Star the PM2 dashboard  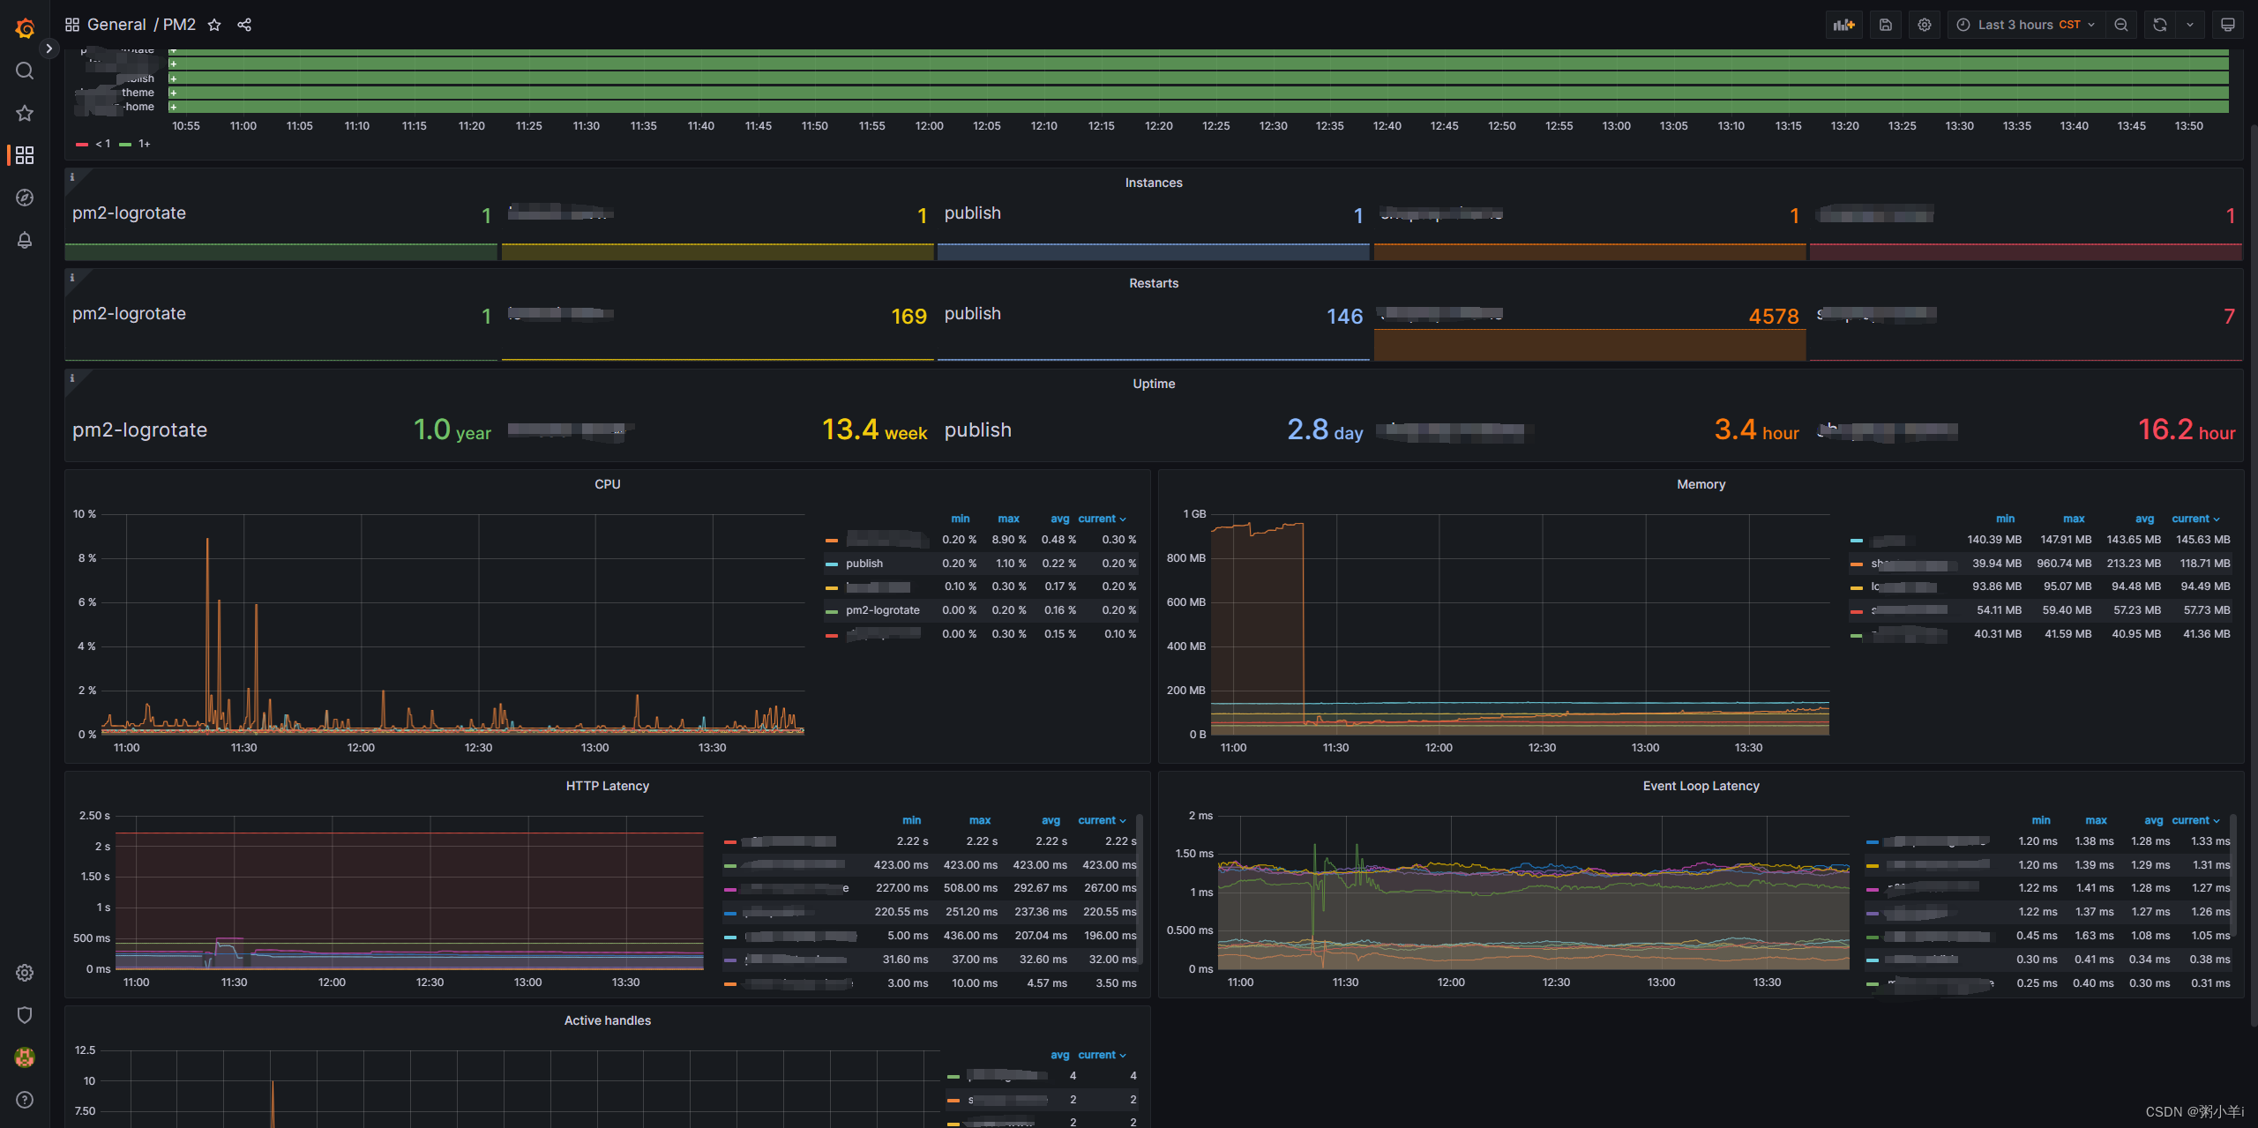[214, 24]
